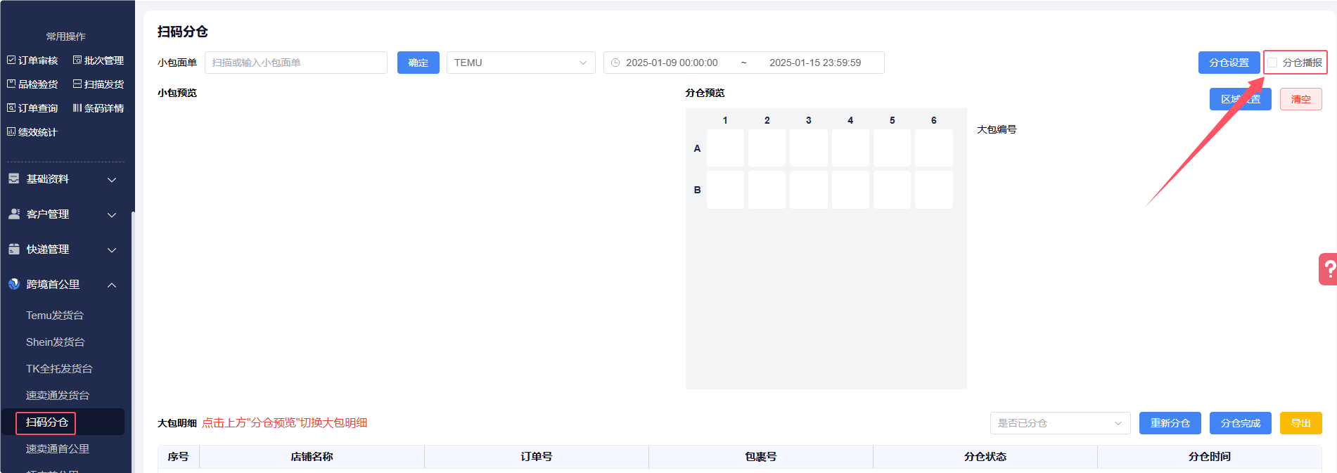Viewport: 1337px width, 473px height.
Task: Open 速卖通首公里 menu item
Action: [x=58, y=449]
